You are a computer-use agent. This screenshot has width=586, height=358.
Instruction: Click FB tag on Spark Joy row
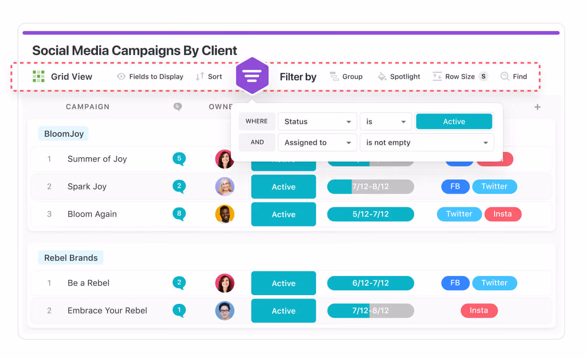pos(455,186)
